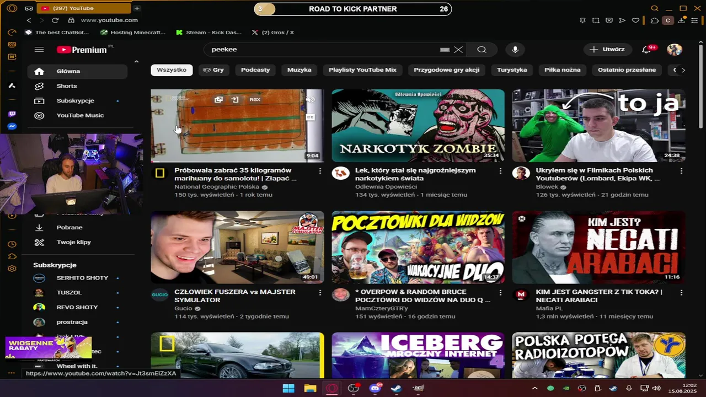Image resolution: width=706 pixels, height=397 pixels.
Task: Select the Gry filter chip
Action: pos(214,70)
